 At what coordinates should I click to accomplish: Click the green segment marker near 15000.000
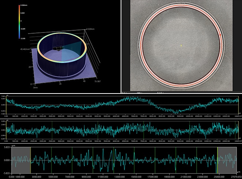135,160
